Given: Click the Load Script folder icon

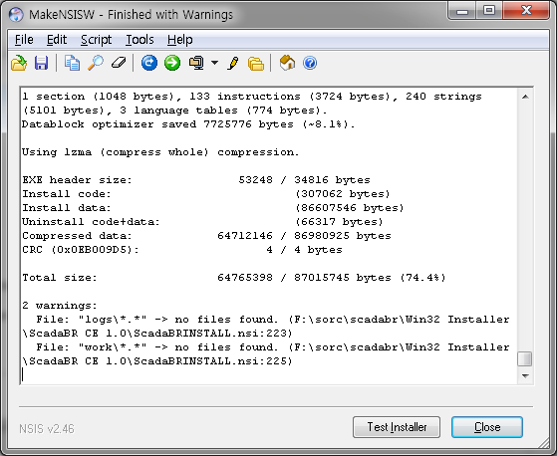Looking at the screenshot, I should click(19, 63).
